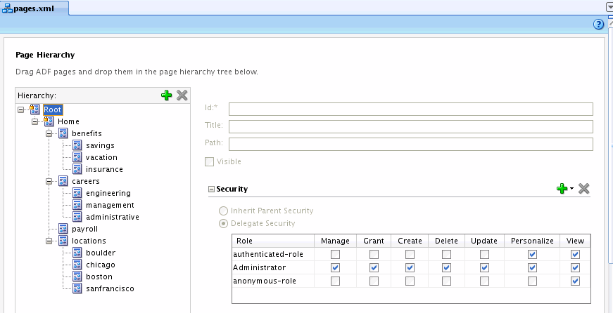The width and height of the screenshot is (613, 313).
Task: Click the locations page icon
Action: coord(63,241)
